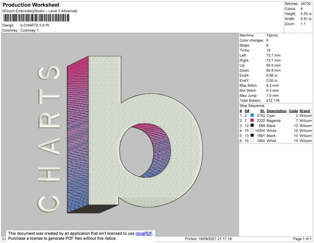
Task: Select the printed date '18/09/2021 21.17.18'
Action: pos(215,239)
